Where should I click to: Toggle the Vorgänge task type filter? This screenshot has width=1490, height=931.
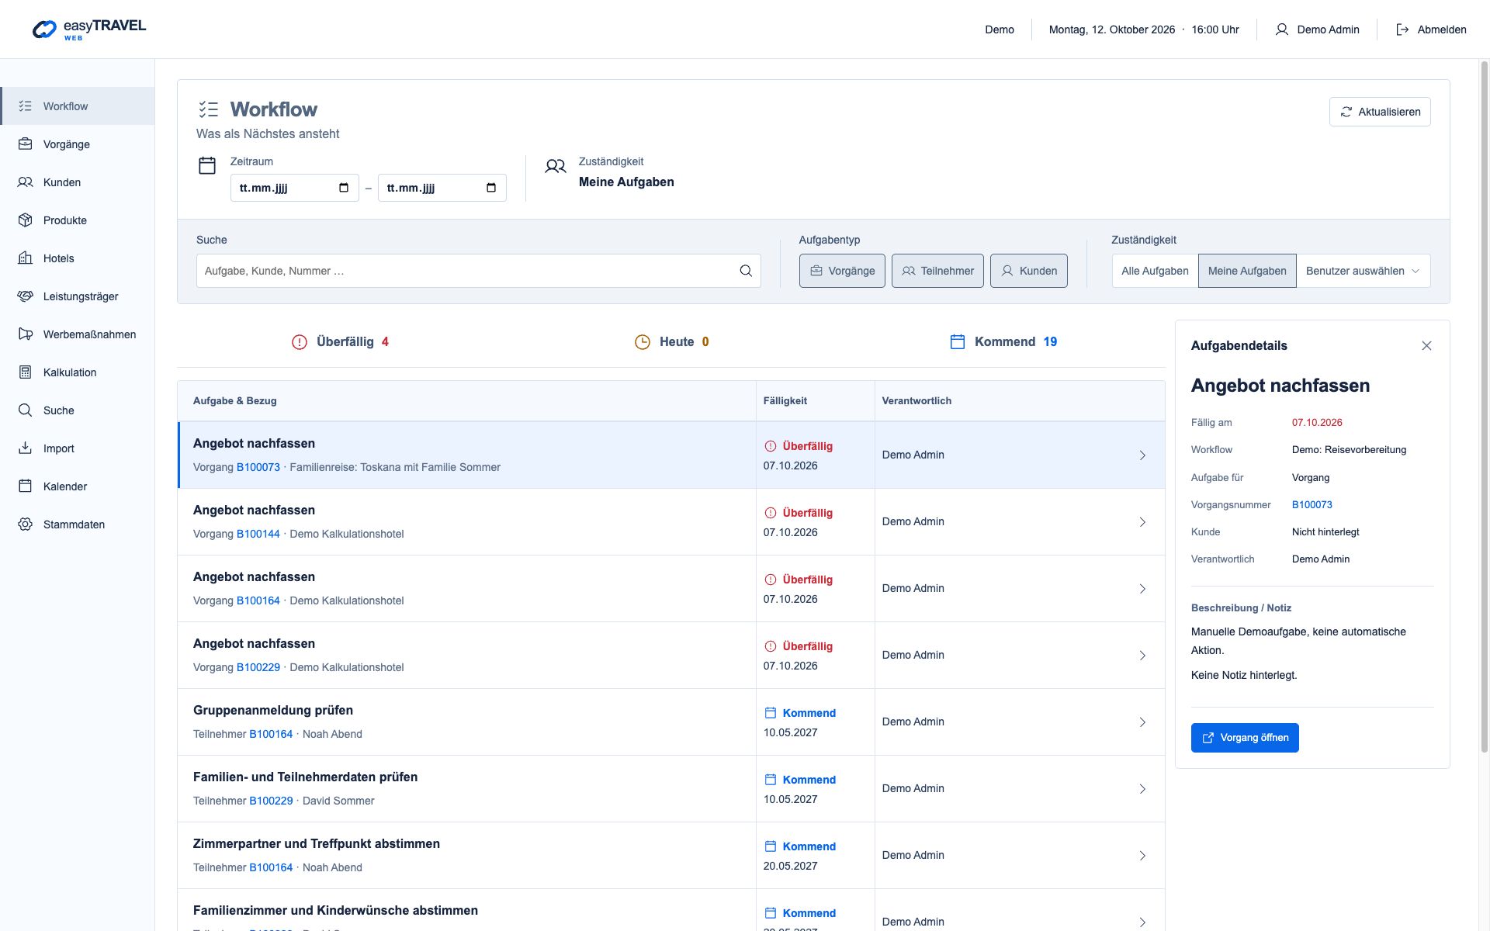[x=842, y=271]
